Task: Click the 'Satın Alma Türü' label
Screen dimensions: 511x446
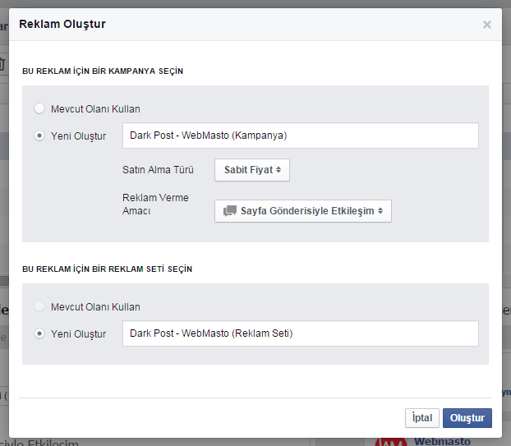Action: [158, 170]
